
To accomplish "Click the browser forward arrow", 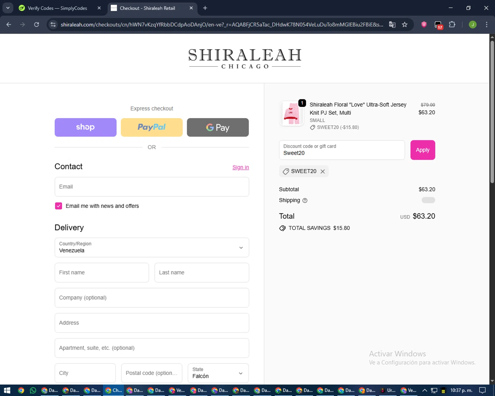I will click(x=22, y=24).
